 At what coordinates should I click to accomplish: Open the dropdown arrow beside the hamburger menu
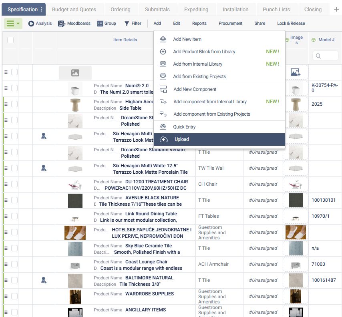[x=18, y=24]
